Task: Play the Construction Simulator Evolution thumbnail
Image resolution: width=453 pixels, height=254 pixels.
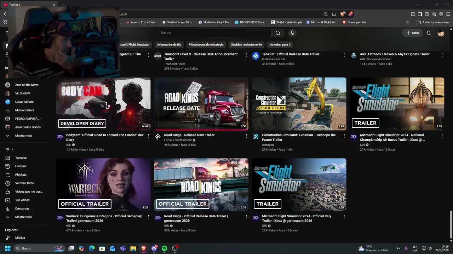Action: (x=299, y=104)
